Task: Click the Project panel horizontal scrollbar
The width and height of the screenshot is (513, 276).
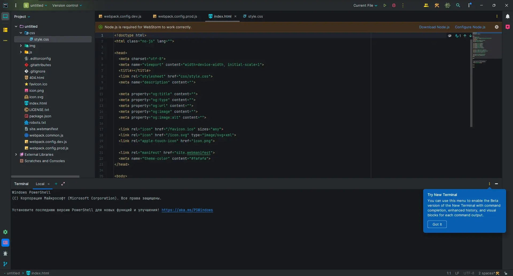Action: coord(45,177)
